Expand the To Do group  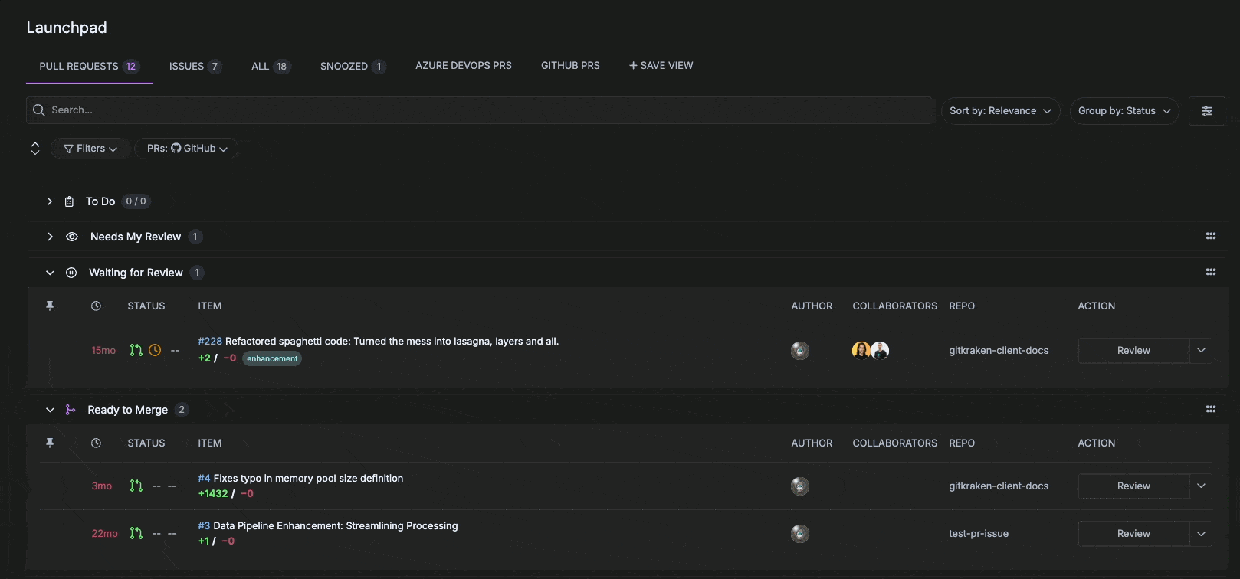coord(50,201)
